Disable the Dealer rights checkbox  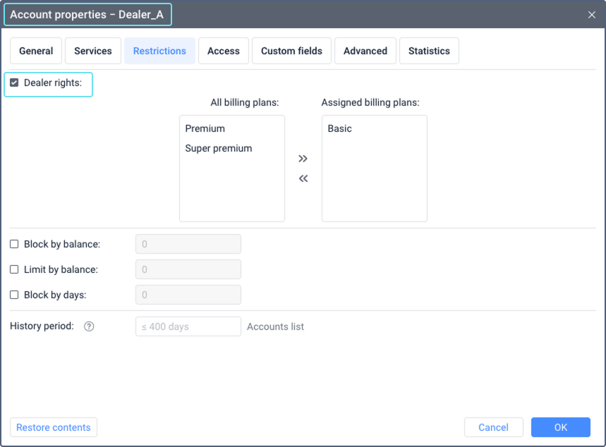(14, 82)
